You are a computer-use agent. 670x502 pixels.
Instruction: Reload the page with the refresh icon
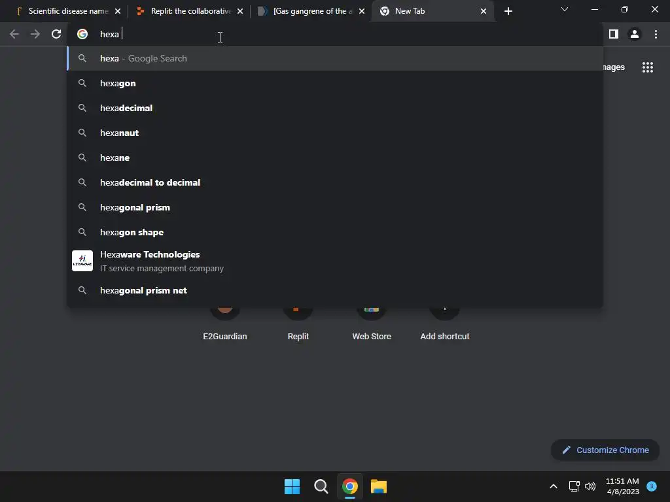(x=56, y=34)
